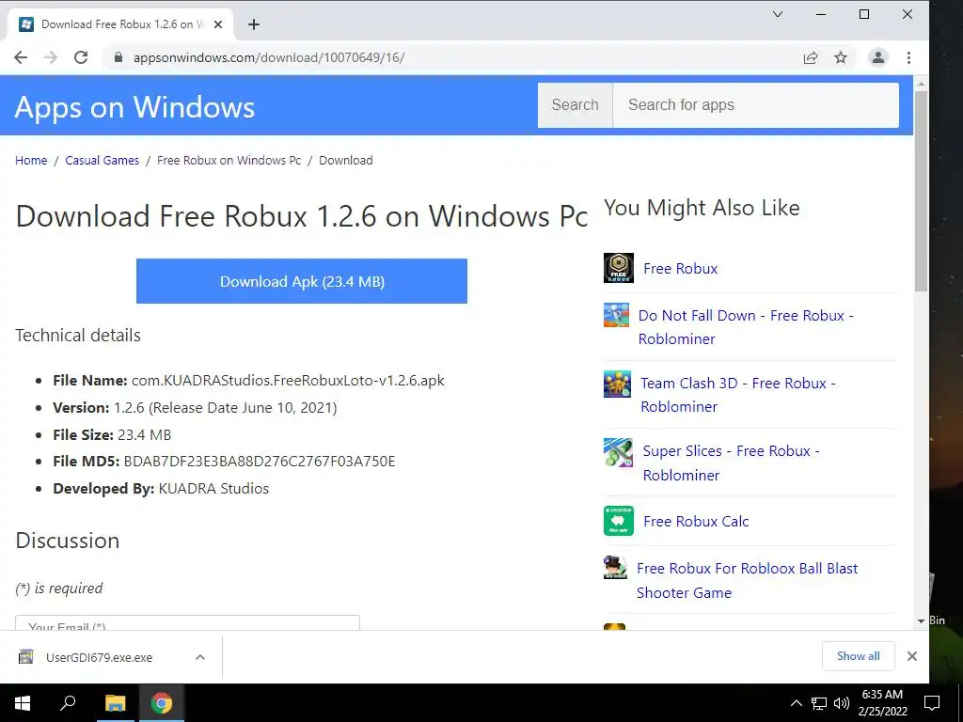Click the Robloox Ball Blast app icon
The image size is (963, 722).
click(x=615, y=568)
